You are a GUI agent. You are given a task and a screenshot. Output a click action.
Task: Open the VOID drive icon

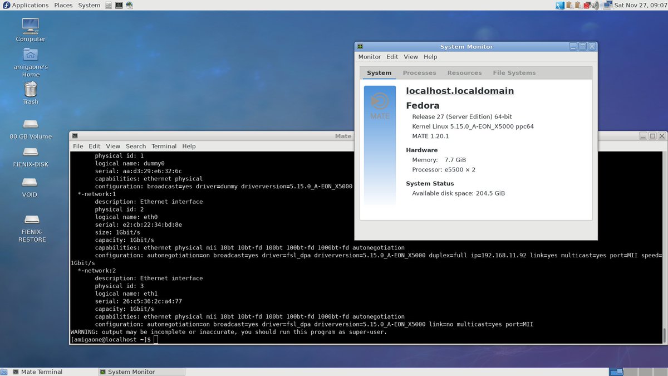(30, 187)
